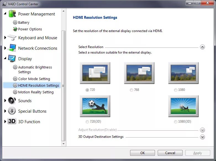Expand the Network Connections node
Screen dimensions: 216x161
(x=5, y=48)
